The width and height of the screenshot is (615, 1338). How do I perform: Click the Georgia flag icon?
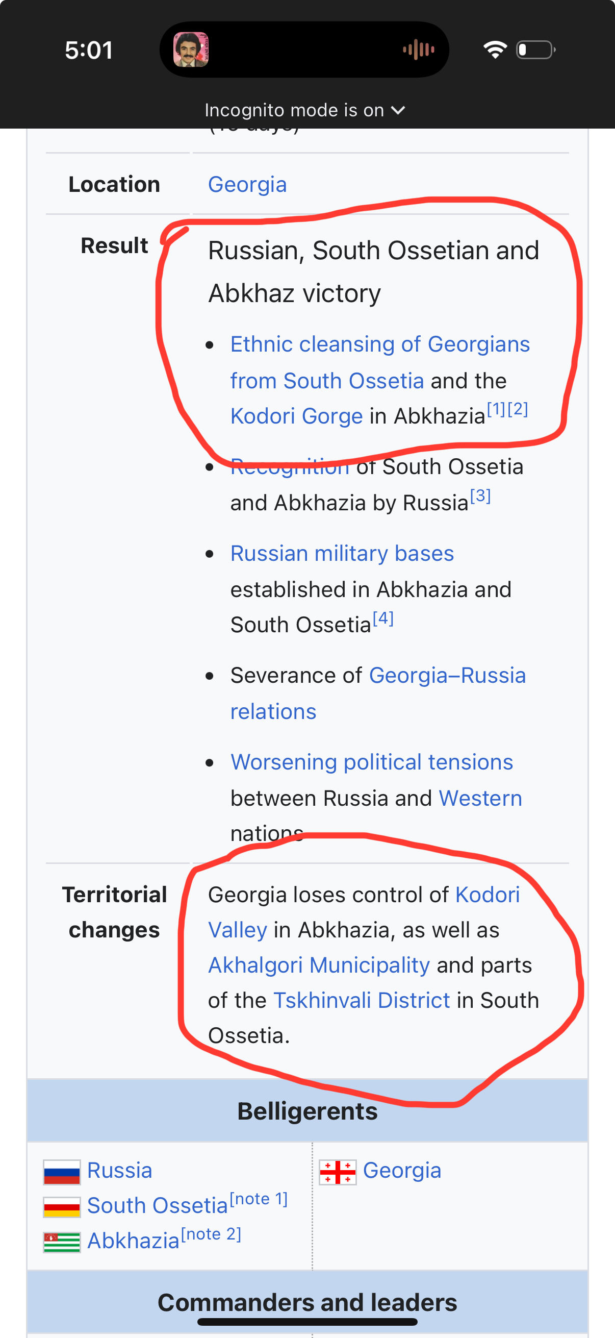point(338,1171)
